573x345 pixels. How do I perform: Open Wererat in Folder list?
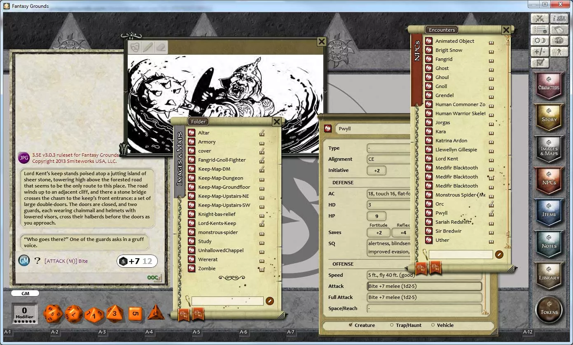click(208, 259)
